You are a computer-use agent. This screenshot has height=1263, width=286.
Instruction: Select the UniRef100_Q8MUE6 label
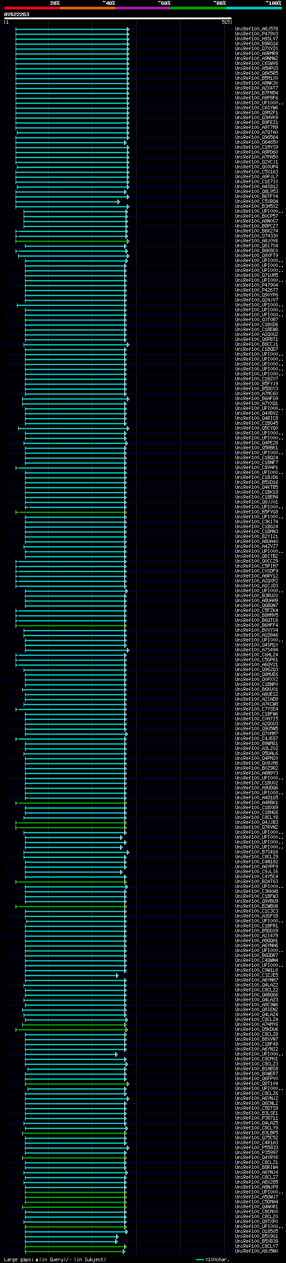click(257, 675)
